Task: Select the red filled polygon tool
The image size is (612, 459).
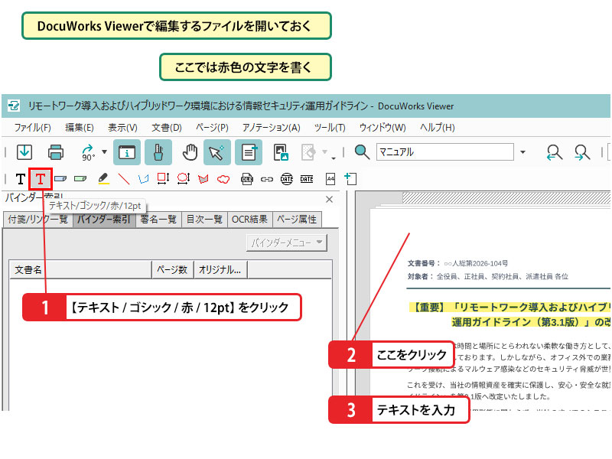Action: click(203, 179)
